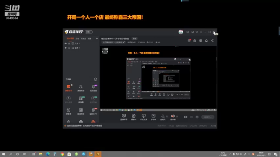This screenshot has width=280, height=157.
Task: Open the 房管助手 room manager tool
Action: click(81, 88)
